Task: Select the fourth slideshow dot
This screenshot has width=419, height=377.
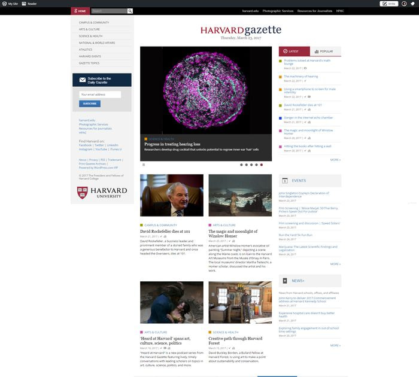Action: pos(256,165)
